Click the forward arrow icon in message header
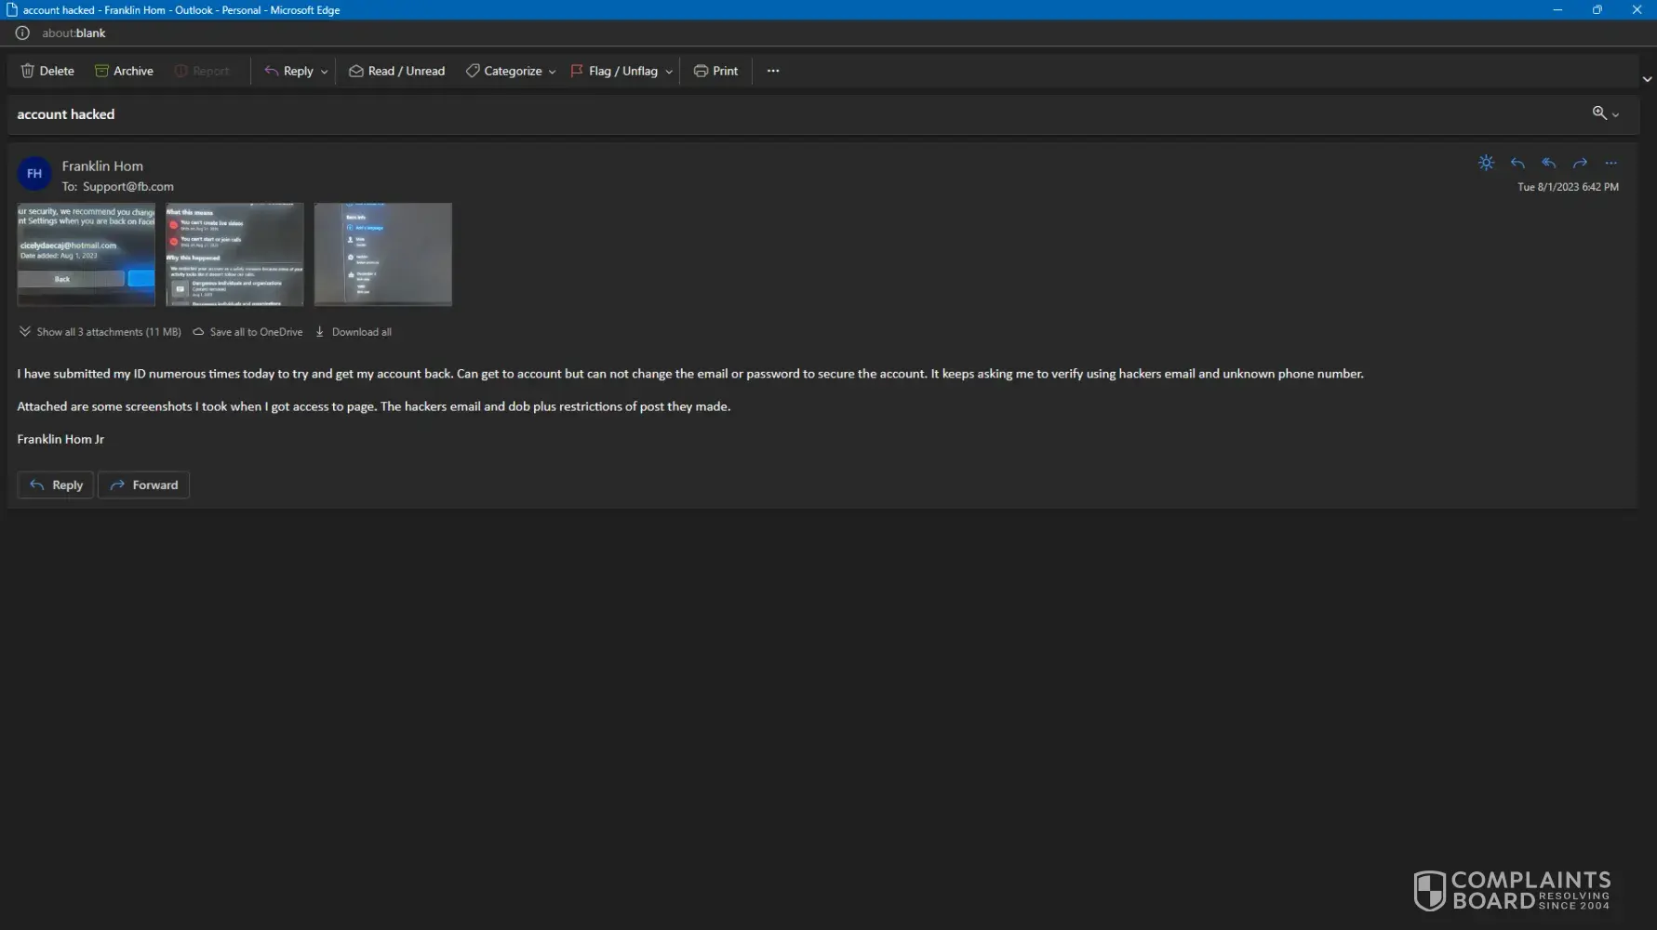The height and width of the screenshot is (930, 1657). pos(1580,163)
